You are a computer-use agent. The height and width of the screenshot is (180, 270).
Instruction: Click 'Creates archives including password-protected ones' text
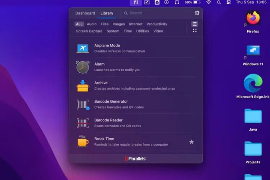135,89
